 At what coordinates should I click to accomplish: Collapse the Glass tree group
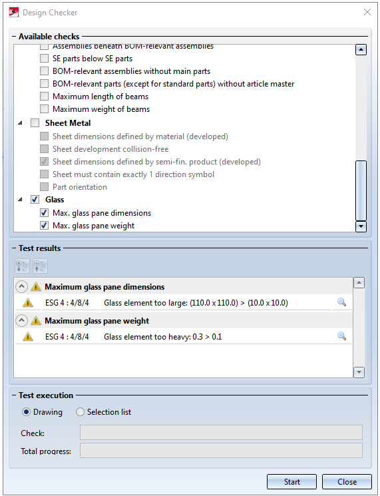point(21,200)
